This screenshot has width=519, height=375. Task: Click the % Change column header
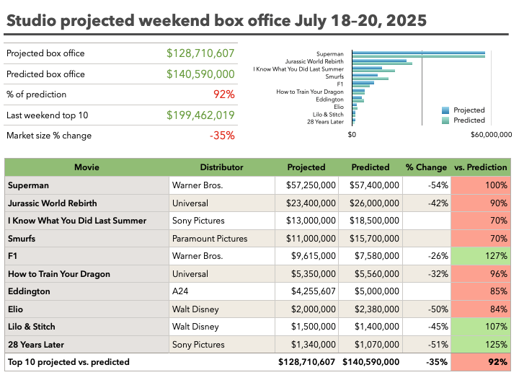pyautogui.click(x=426, y=167)
